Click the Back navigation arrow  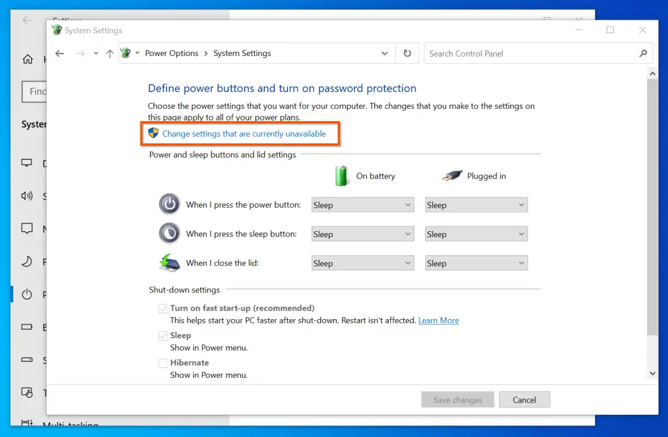coord(60,53)
